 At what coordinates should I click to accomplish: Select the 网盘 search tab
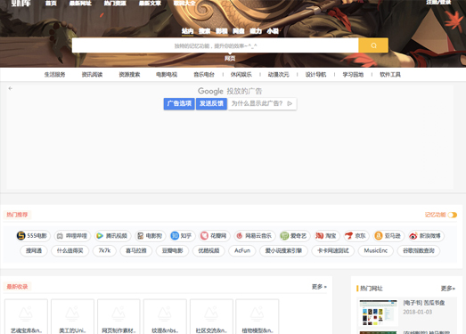tap(239, 31)
